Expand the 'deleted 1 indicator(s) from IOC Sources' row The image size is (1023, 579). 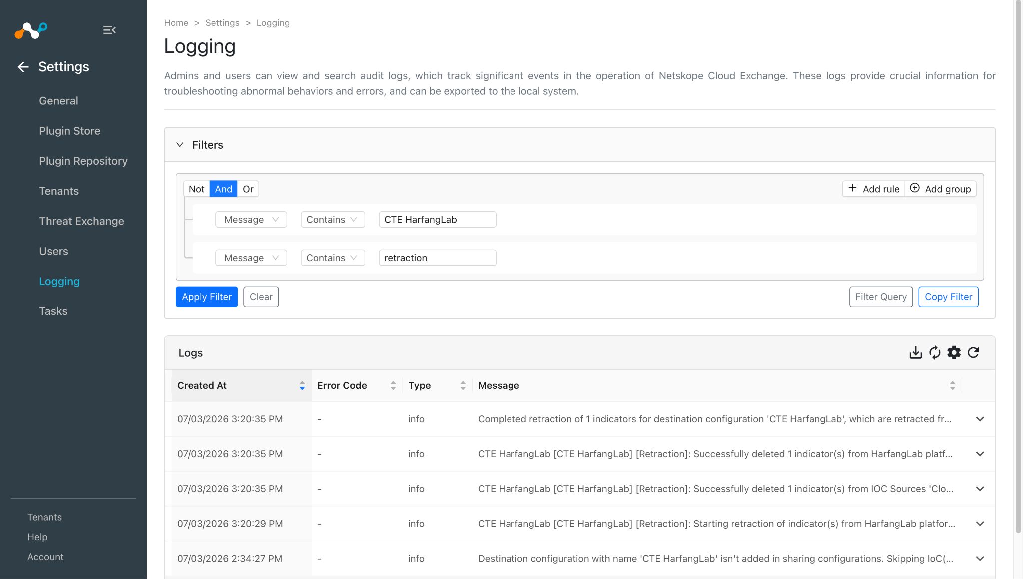click(x=980, y=489)
